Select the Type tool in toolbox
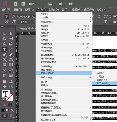This screenshot has height=122, width=117. click(x=4, y=49)
